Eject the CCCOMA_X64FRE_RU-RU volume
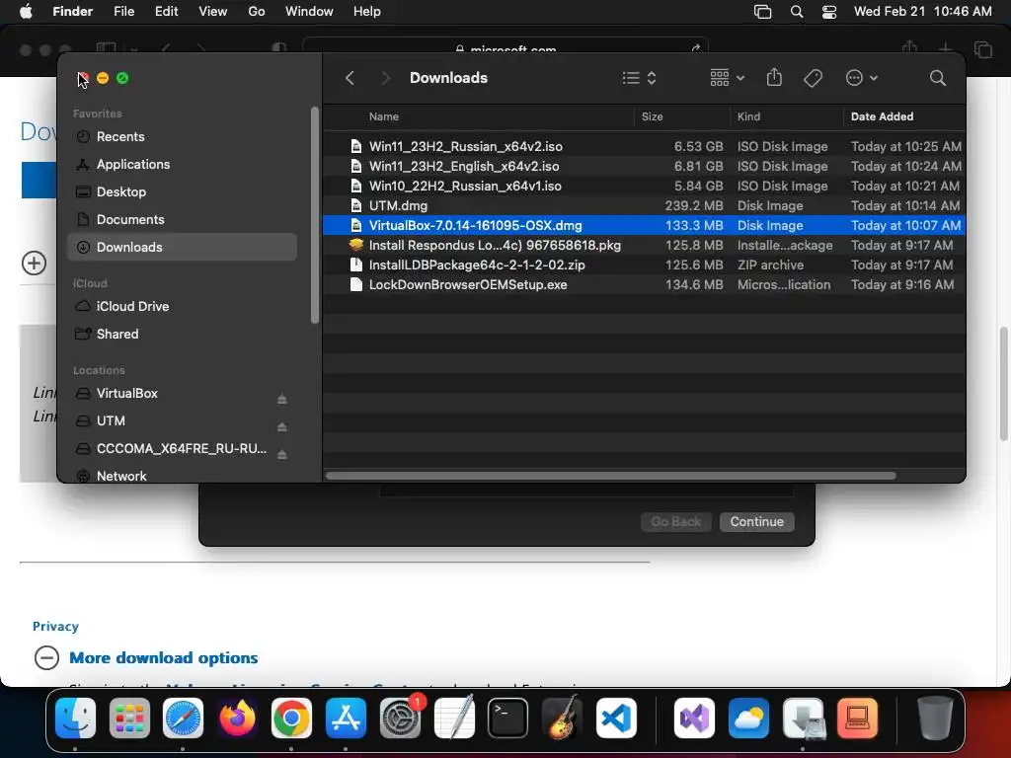1011x758 pixels. [x=281, y=454]
